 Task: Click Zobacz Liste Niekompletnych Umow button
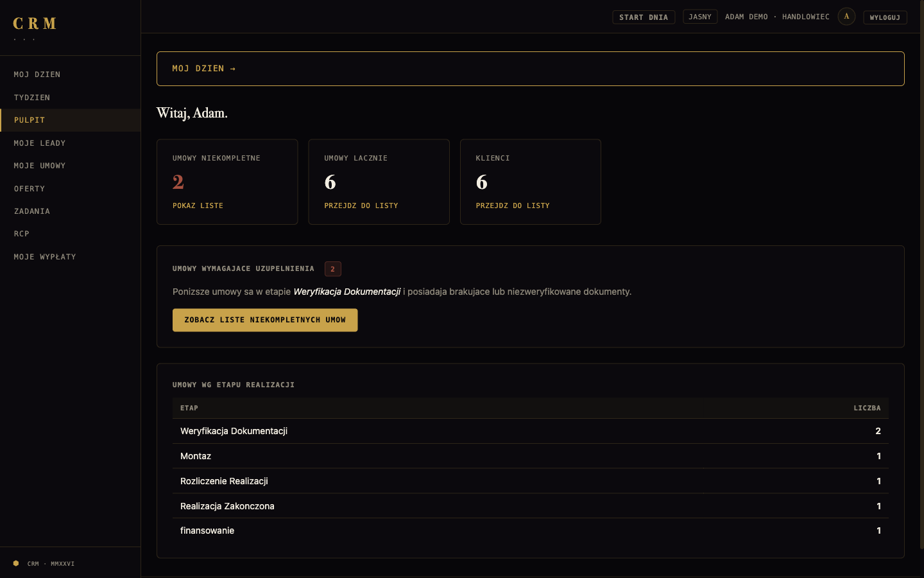click(265, 320)
